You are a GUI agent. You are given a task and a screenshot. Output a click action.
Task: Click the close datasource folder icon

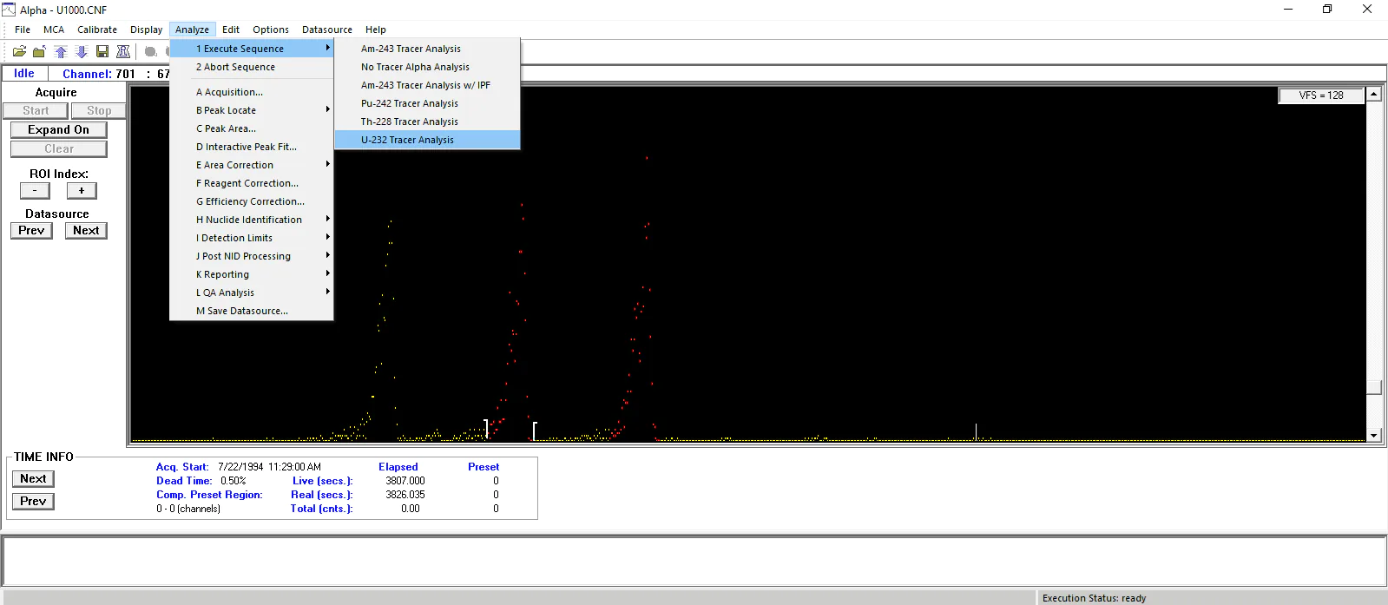click(x=39, y=51)
